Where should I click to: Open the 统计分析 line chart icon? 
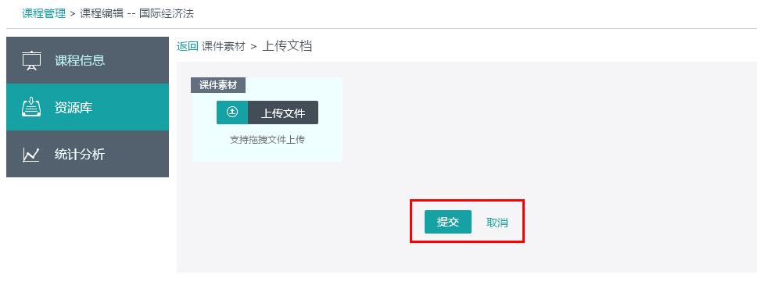tap(31, 155)
